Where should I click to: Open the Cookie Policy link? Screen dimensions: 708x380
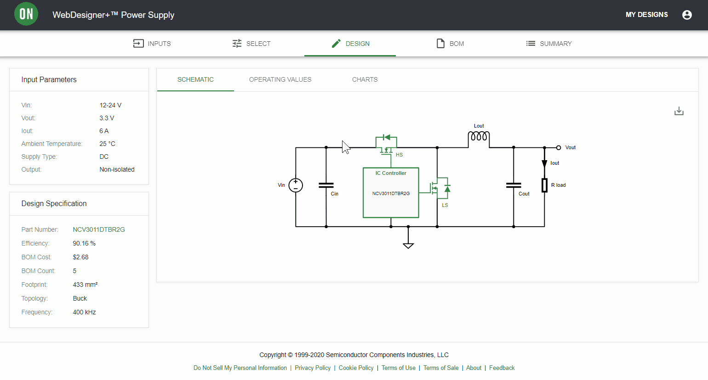356,368
